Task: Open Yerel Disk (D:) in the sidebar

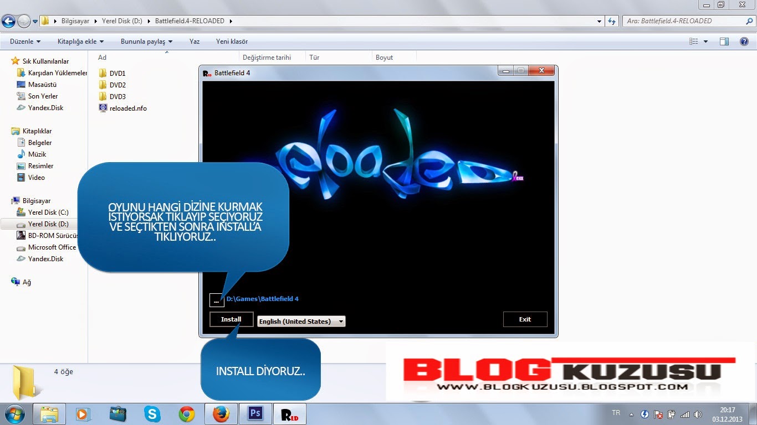Action: 44,224
